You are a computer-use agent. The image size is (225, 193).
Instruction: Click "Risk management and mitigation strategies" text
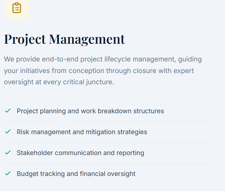pos(82,132)
